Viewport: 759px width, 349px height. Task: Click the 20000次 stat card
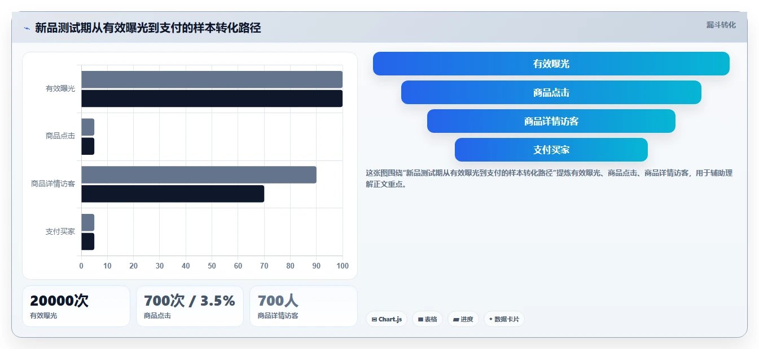point(76,306)
